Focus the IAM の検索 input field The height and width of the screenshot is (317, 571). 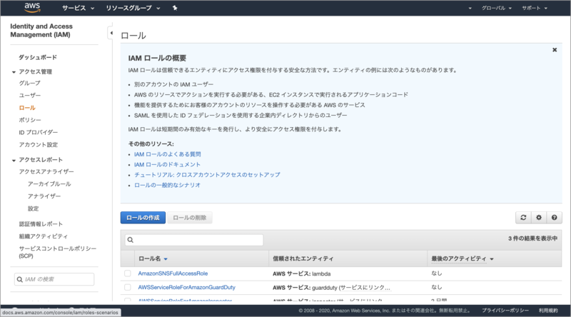tap(54, 279)
